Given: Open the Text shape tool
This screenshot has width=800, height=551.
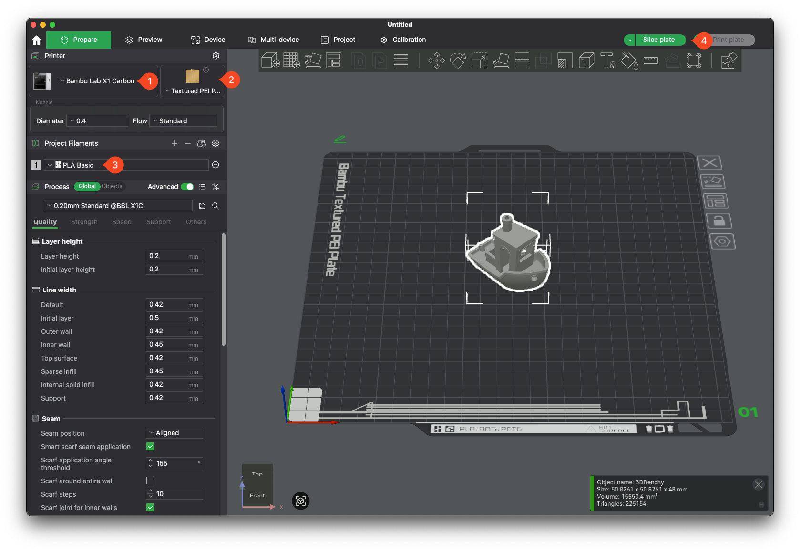Looking at the screenshot, I should point(607,60).
